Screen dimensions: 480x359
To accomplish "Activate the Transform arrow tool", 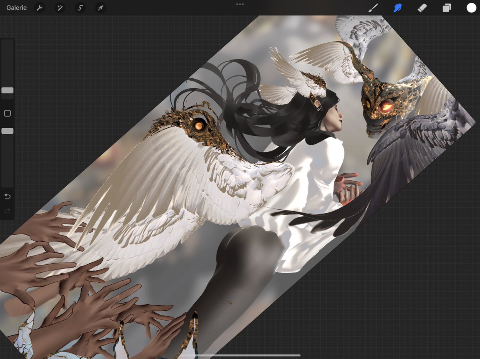I will [101, 8].
